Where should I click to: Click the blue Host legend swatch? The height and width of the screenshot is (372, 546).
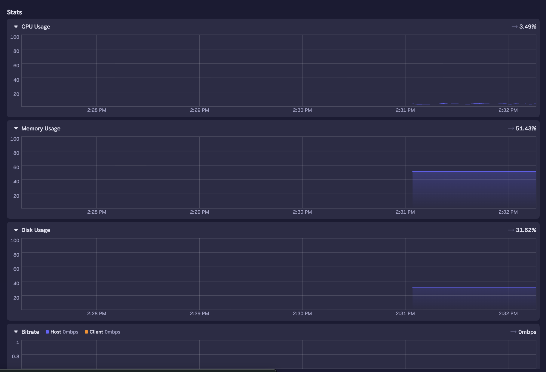click(x=47, y=332)
